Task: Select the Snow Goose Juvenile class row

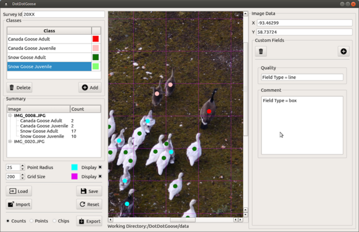Action: coord(49,66)
